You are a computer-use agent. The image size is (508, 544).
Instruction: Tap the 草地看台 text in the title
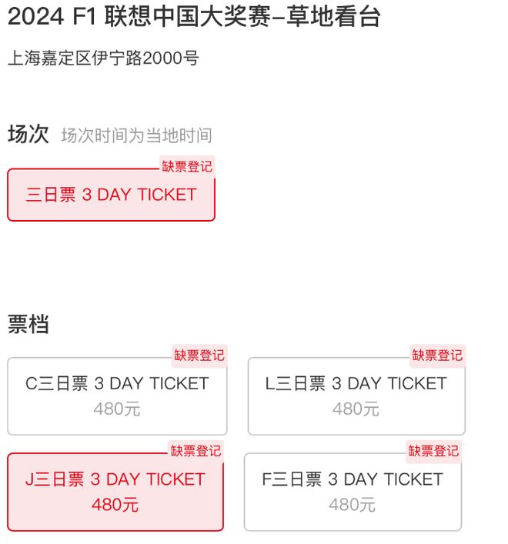coord(333,17)
